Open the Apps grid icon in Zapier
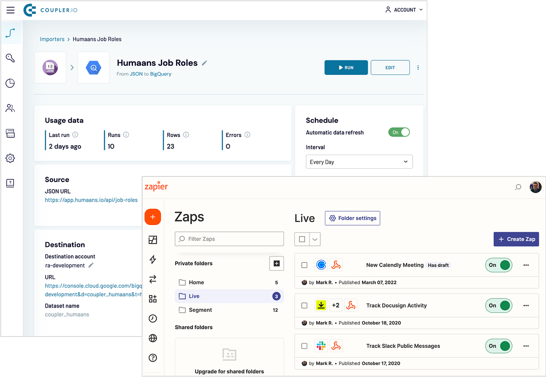The width and height of the screenshot is (546, 377). [153, 299]
